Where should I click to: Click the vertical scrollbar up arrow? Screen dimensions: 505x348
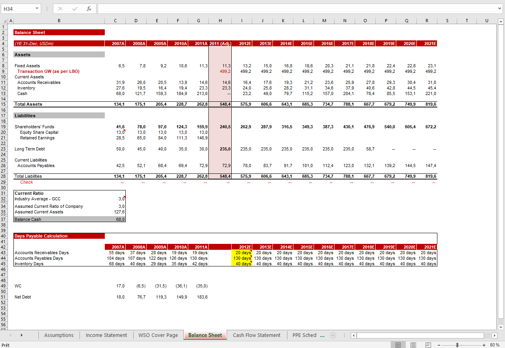pos(500,21)
